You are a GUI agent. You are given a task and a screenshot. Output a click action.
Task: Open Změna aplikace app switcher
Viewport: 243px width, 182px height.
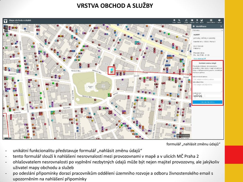tap(211, 21)
